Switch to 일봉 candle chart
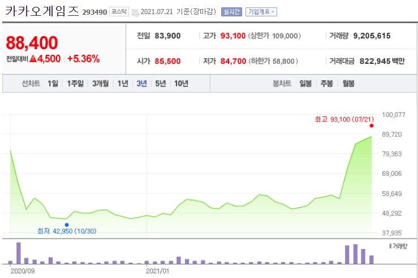This screenshot has width=418, height=278. click(305, 84)
